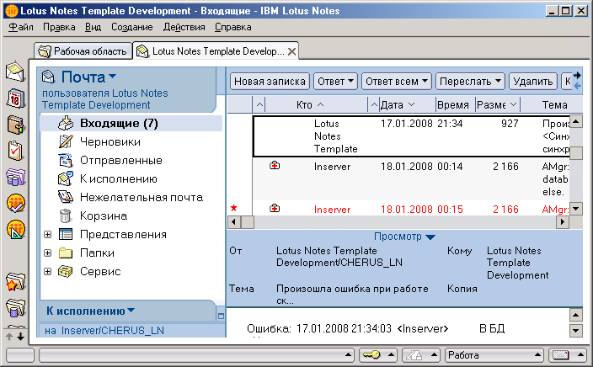The image size is (593, 367).
Task: Click the Папки yellow folder icon
Action: pos(66,253)
